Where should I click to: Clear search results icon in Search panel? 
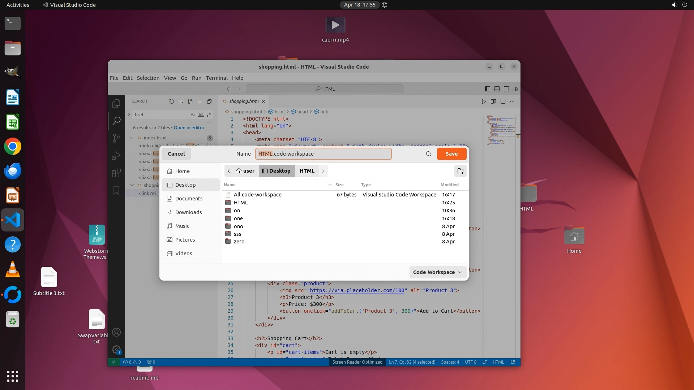click(181, 101)
